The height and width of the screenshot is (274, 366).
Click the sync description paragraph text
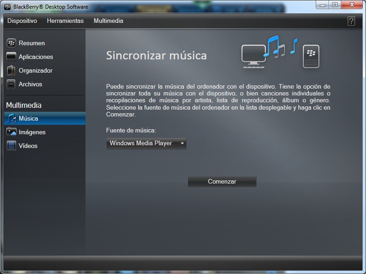[218, 100]
